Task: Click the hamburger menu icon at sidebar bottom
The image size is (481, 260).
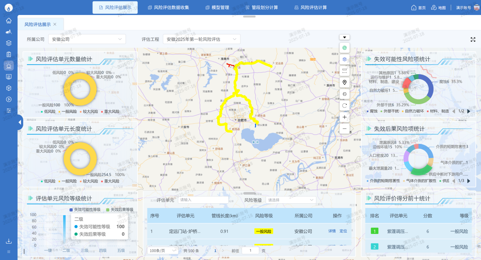Action: pyautogui.click(x=9, y=252)
